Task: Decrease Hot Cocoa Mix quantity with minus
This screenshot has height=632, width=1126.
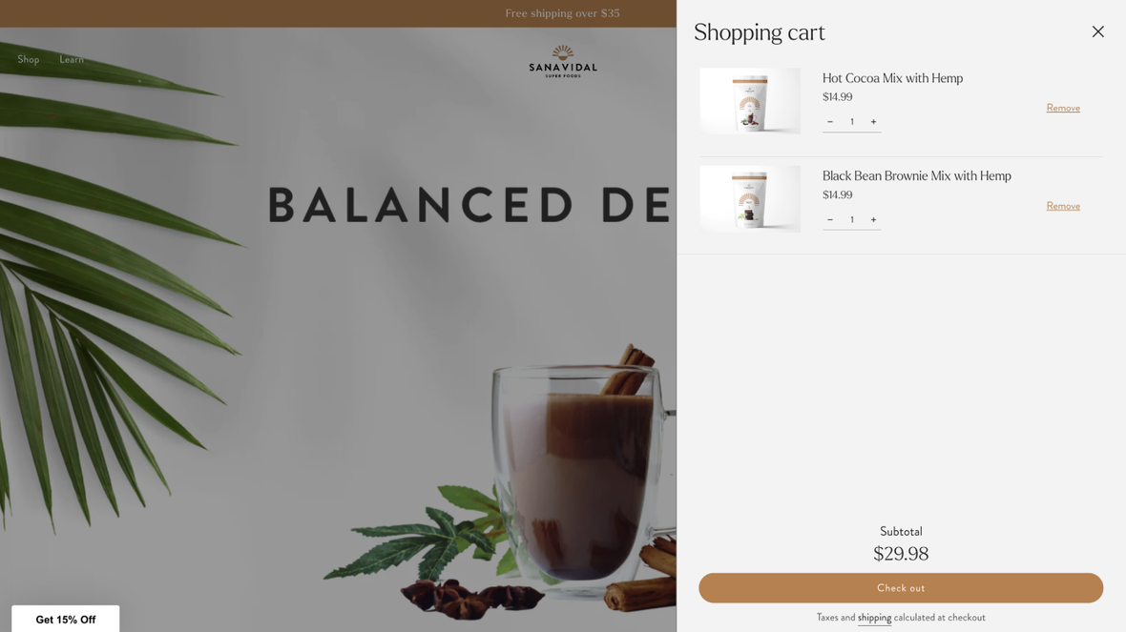Action: [830, 122]
